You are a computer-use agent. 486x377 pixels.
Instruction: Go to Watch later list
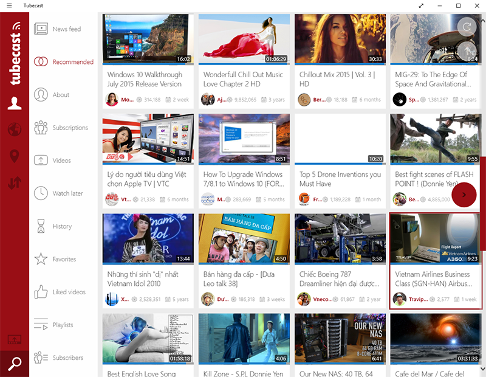tap(69, 193)
